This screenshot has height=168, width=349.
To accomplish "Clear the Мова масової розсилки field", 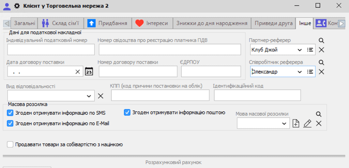I will pos(319,123).
